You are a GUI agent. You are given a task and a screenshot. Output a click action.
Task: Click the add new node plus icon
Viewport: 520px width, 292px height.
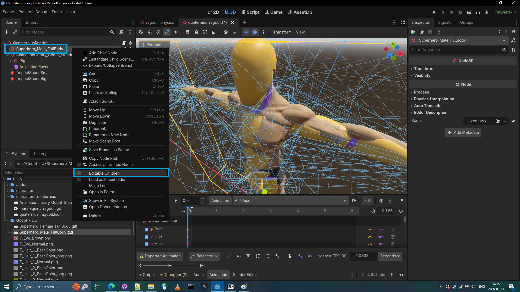6,32
